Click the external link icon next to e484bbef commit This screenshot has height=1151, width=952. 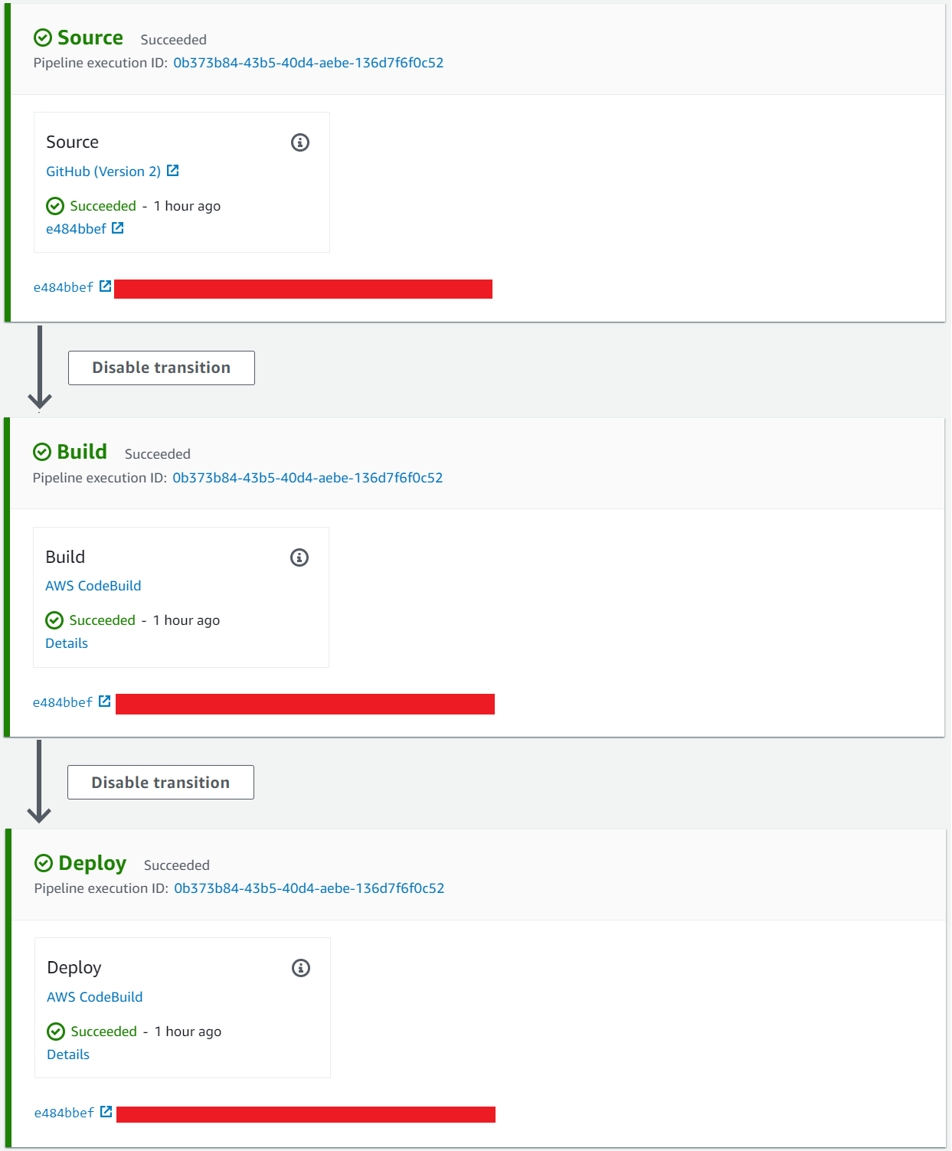coord(116,227)
